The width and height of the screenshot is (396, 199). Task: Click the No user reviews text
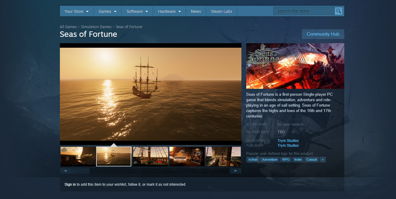[x=290, y=124]
